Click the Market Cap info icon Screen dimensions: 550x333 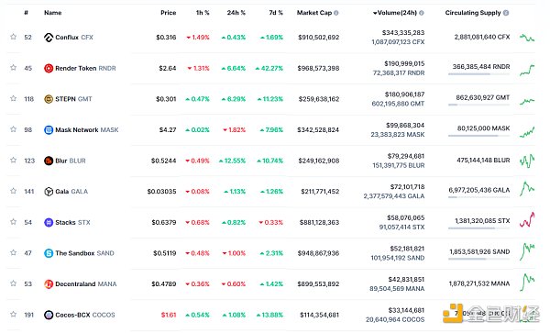click(x=336, y=13)
